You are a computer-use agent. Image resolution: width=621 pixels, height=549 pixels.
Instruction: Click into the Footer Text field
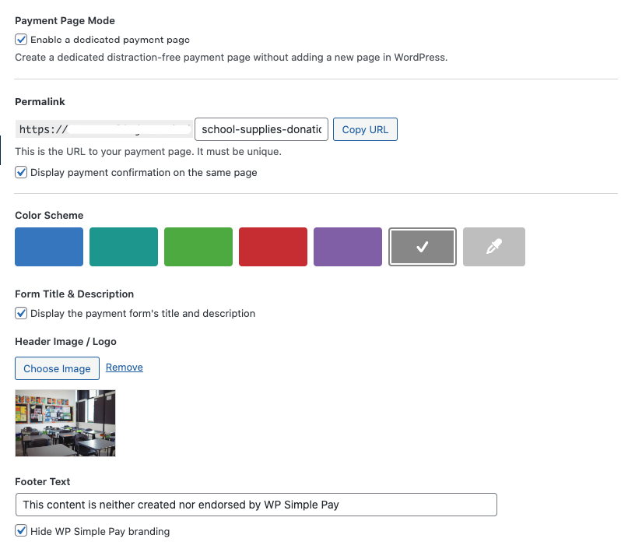256,505
